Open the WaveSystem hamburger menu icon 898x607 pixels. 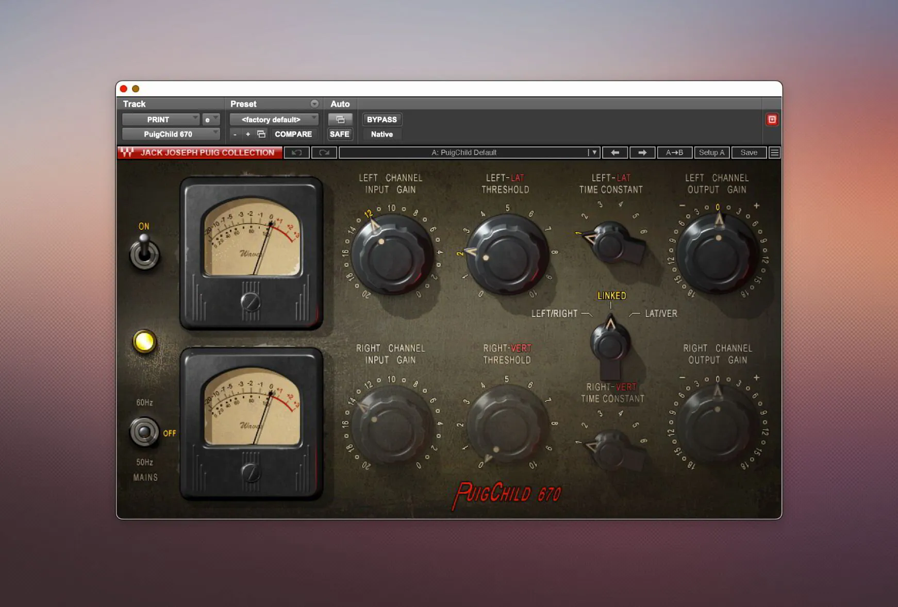tap(775, 153)
